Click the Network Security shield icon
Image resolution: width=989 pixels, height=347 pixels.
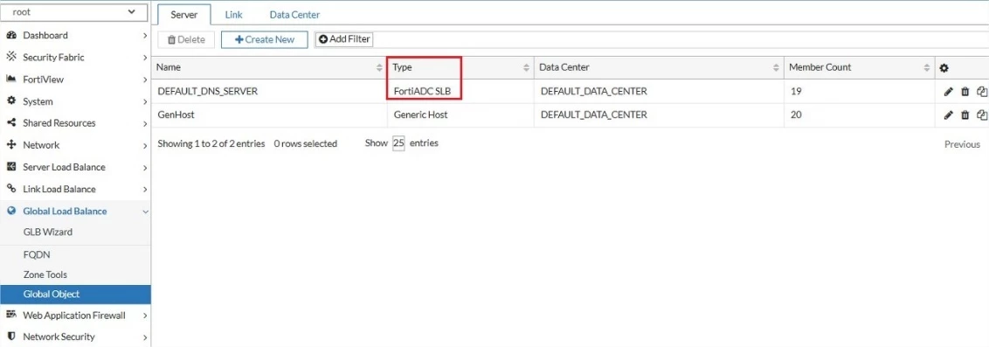pyautogui.click(x=10, y=337)
